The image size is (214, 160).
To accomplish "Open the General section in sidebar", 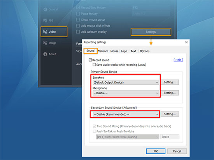I will 51,9.
